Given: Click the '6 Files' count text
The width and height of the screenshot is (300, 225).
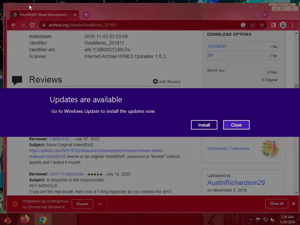Looking at the screenshot, I should [272, 72].
